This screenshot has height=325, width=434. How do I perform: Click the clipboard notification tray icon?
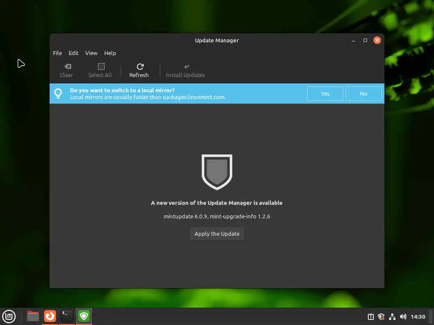(x=370, y=317)
